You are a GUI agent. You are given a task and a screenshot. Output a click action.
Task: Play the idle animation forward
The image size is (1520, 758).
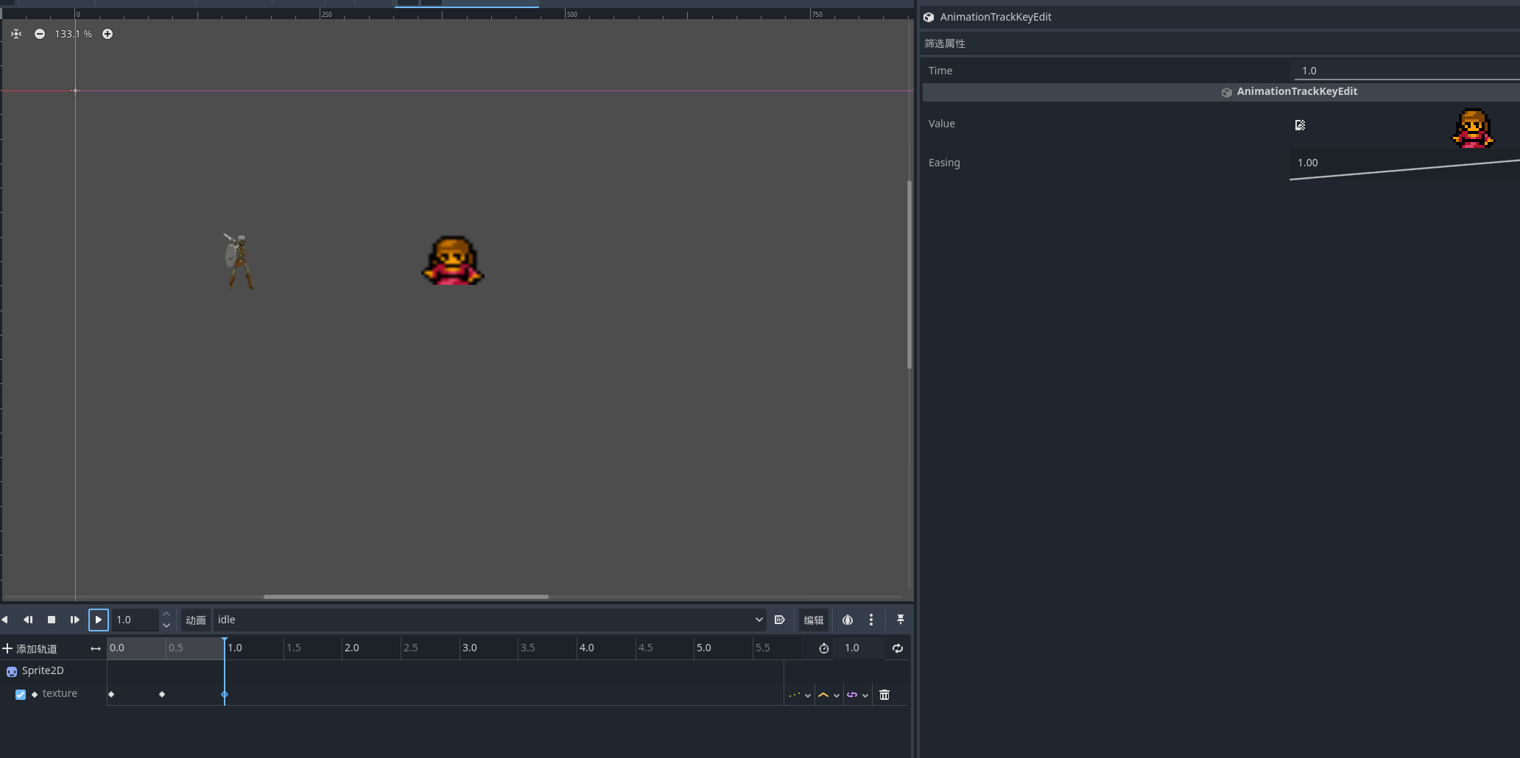point(99,620)
